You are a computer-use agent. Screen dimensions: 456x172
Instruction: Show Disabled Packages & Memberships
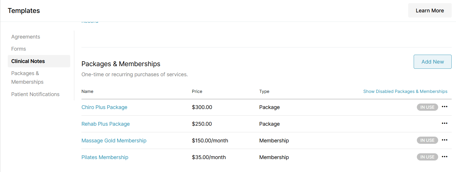405,91
